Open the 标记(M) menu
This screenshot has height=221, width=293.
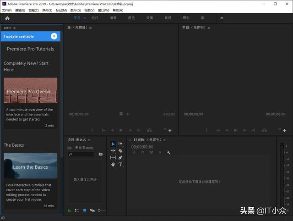(61, 10)
